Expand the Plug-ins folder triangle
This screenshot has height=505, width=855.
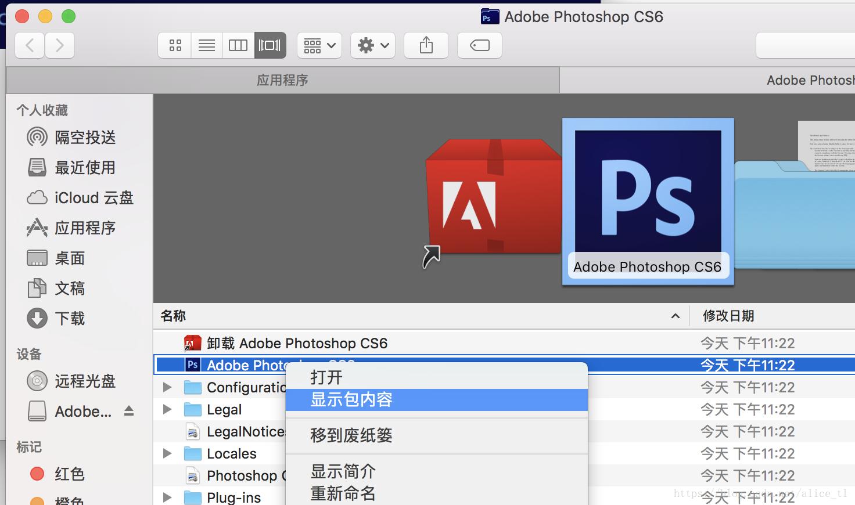(167, 497)
